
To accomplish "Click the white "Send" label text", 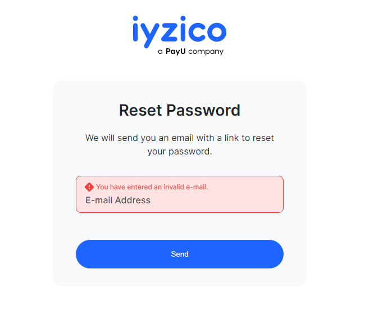I will (x=180, y=254).
